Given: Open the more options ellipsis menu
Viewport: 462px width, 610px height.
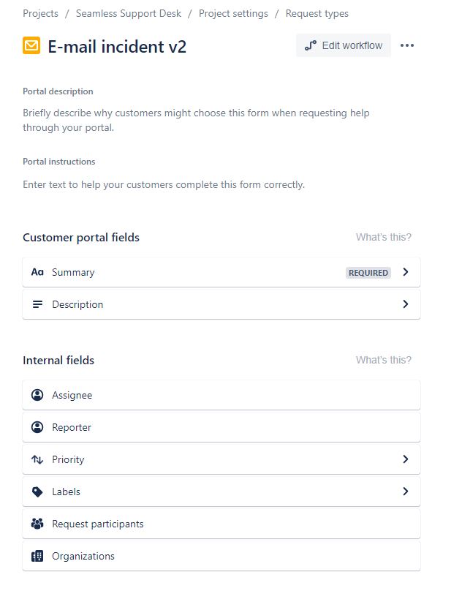Looking at the screenshot, I should click(407, 45).
